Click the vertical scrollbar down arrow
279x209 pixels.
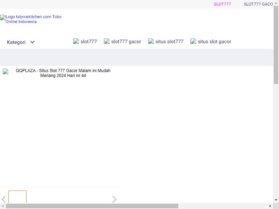(x=276, y=200)
